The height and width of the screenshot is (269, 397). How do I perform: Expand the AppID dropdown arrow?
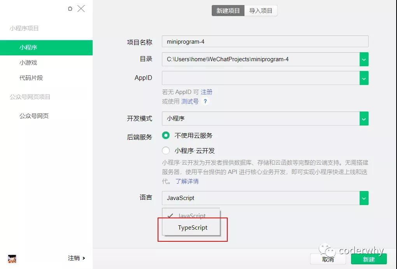pyautogui.click(x=364, y=78)
